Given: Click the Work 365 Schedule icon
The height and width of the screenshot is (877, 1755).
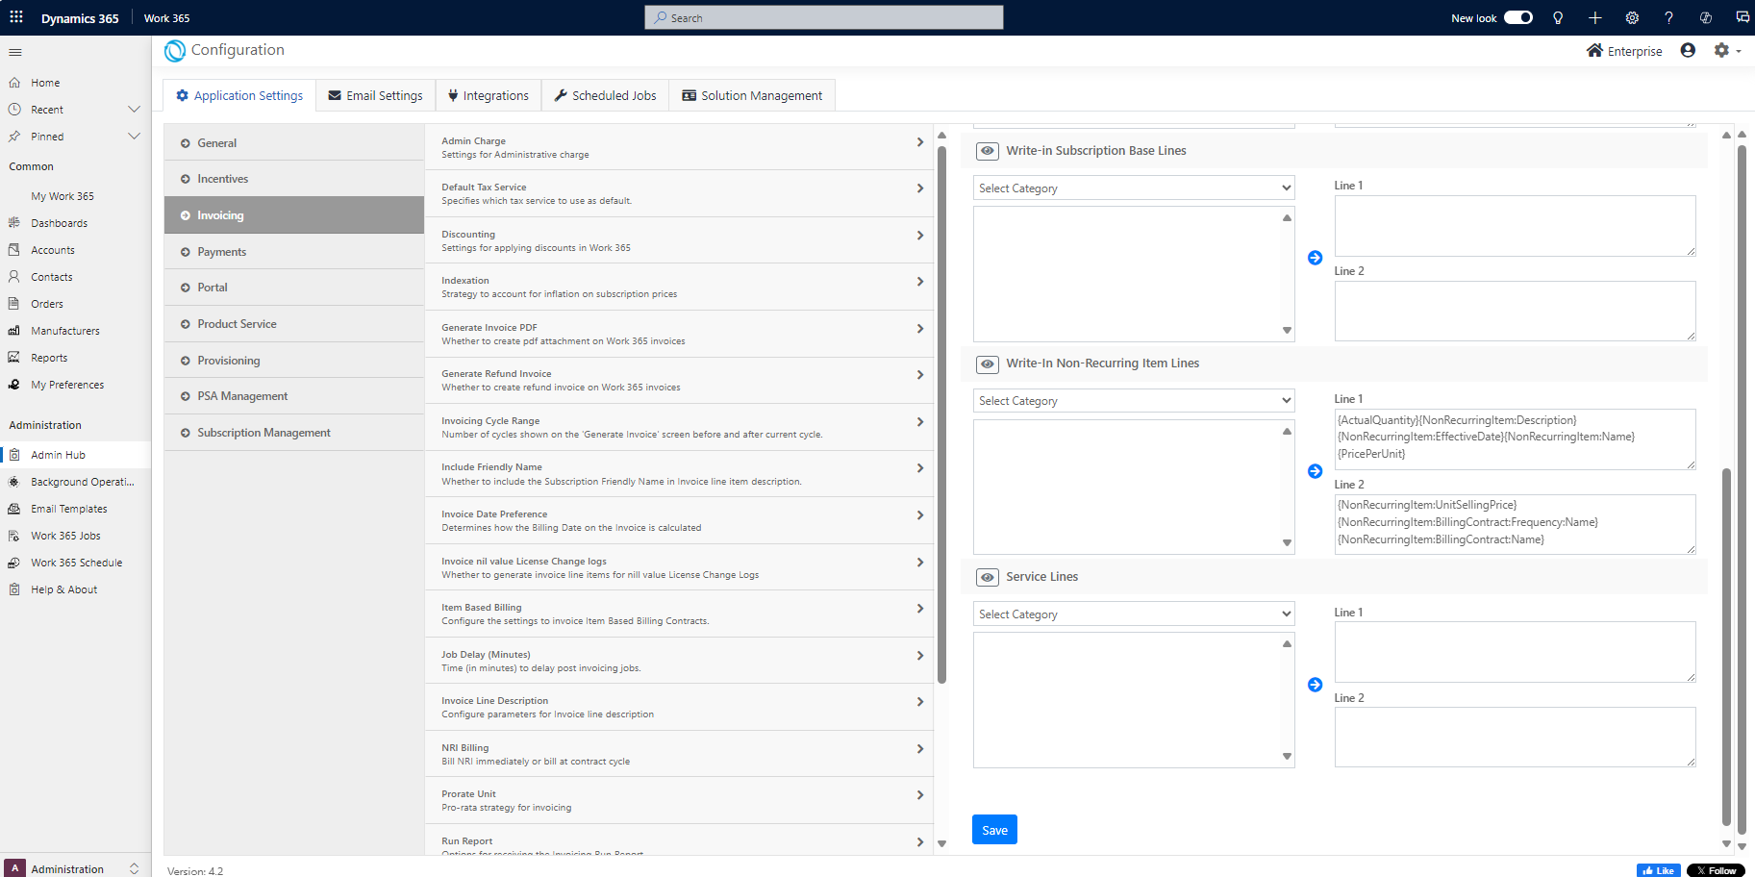Looking at the screenshot, I should click(x=14, y=563).
